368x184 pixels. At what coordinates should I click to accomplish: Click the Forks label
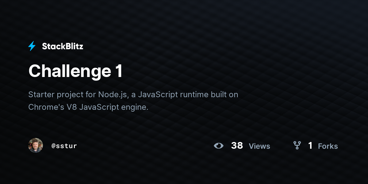pos(328,146)
